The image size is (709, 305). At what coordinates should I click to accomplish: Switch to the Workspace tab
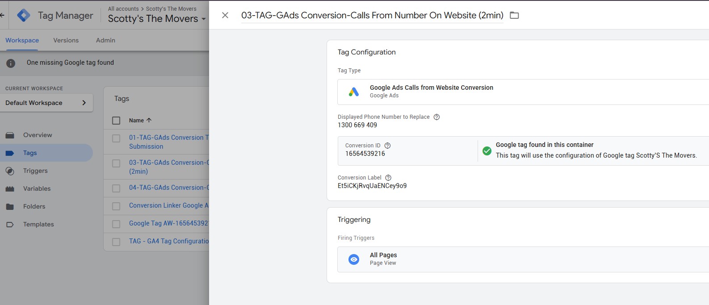22,40
